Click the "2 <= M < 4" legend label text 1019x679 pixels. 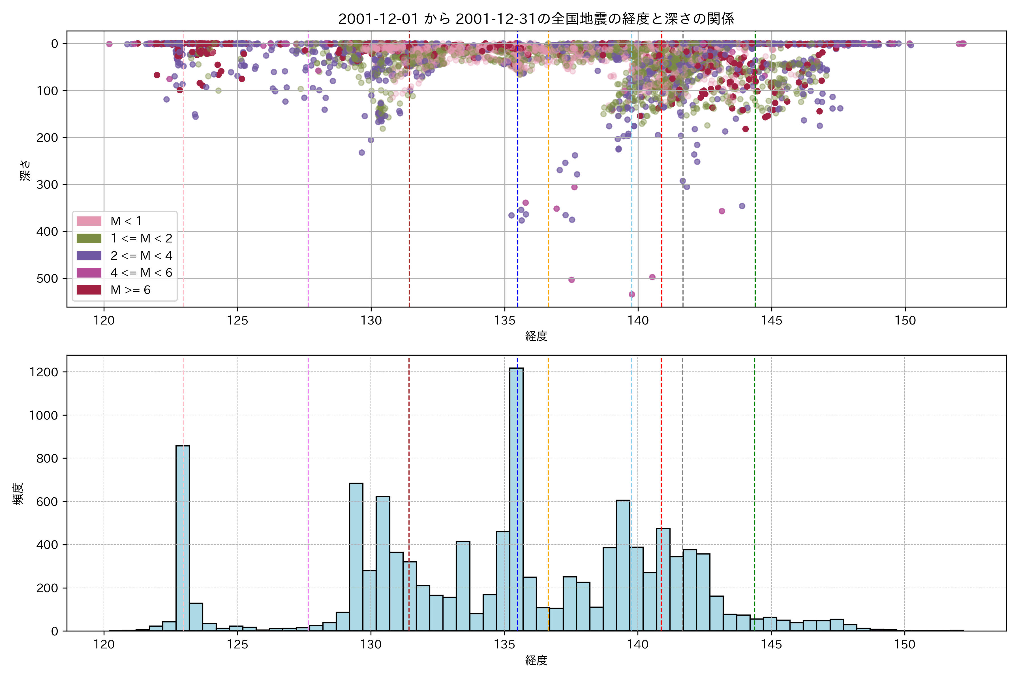click(141, 256)
